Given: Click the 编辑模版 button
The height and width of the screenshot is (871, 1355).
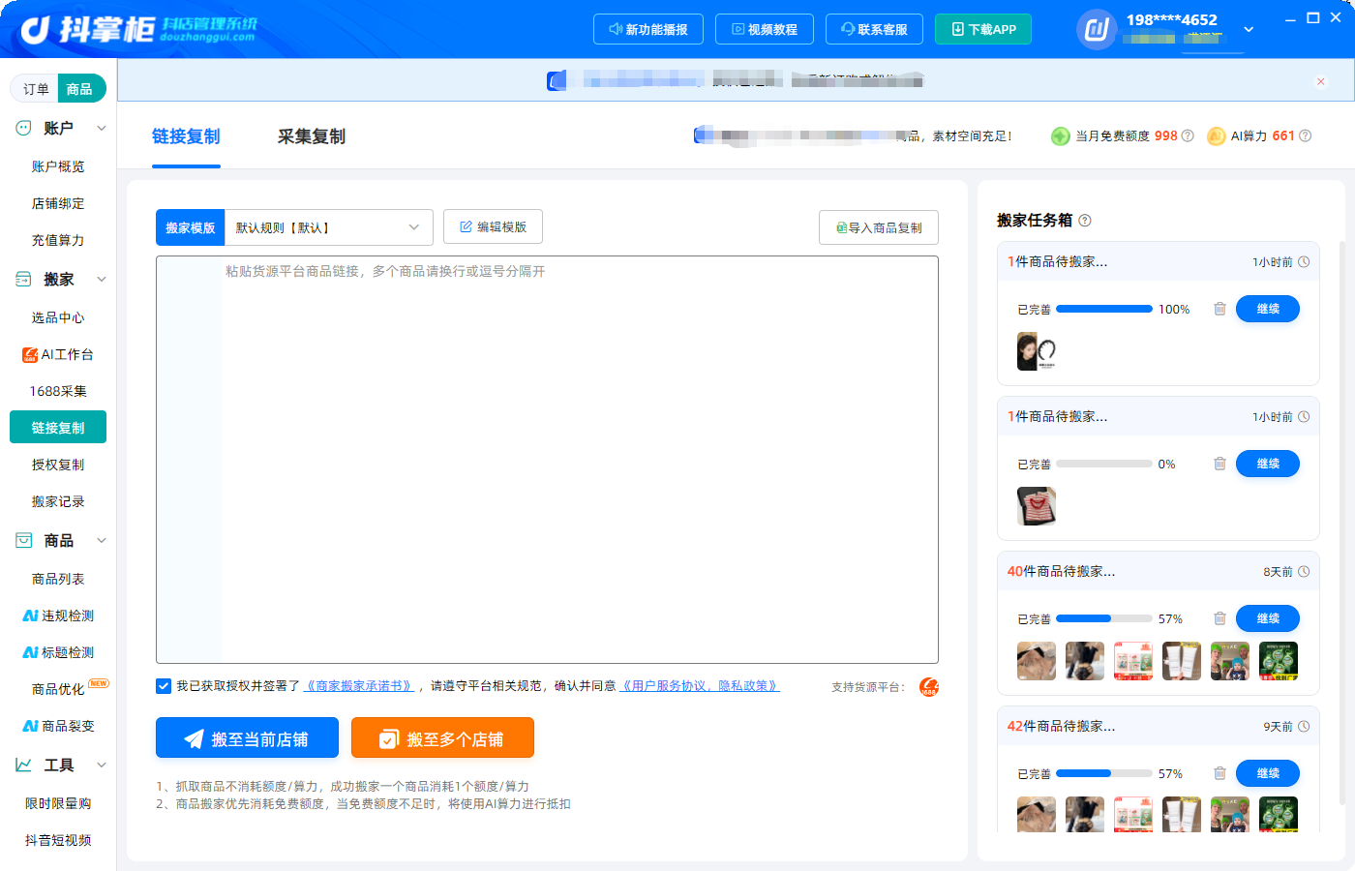Looking at the screenshot, I should (x=493, y=226).
